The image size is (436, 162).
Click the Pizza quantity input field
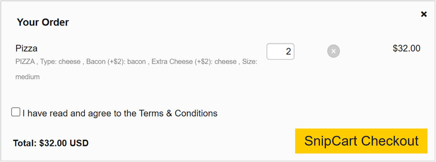point(280,51)
